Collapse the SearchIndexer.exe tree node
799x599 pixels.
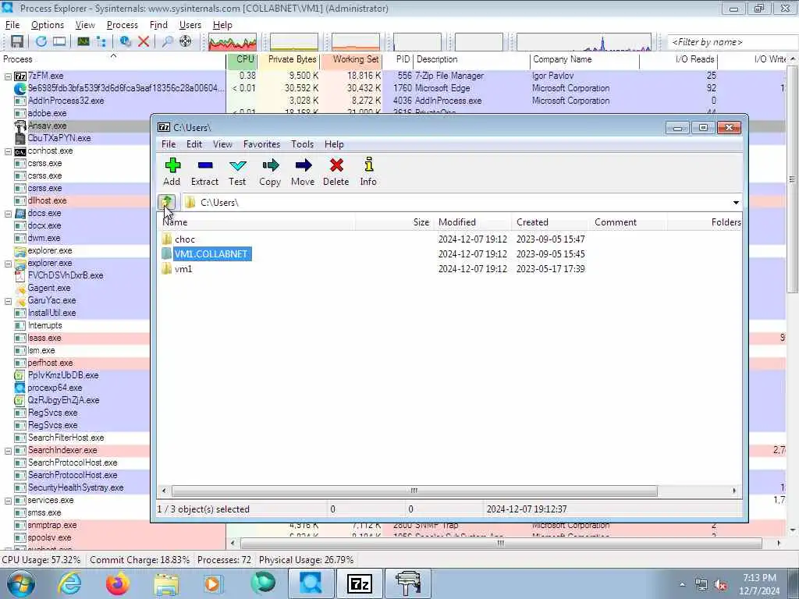[8, 451]
